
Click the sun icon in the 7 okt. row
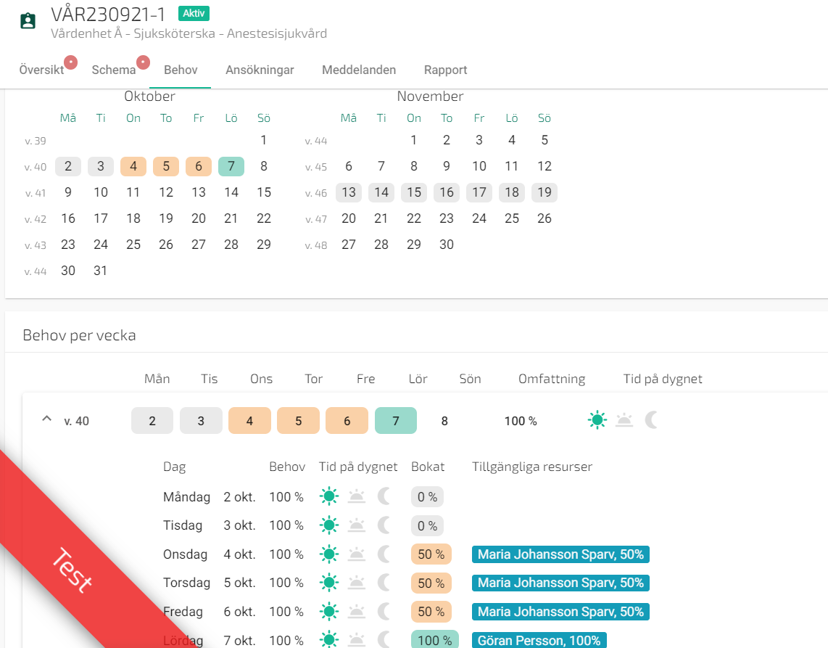click(329, 639)
